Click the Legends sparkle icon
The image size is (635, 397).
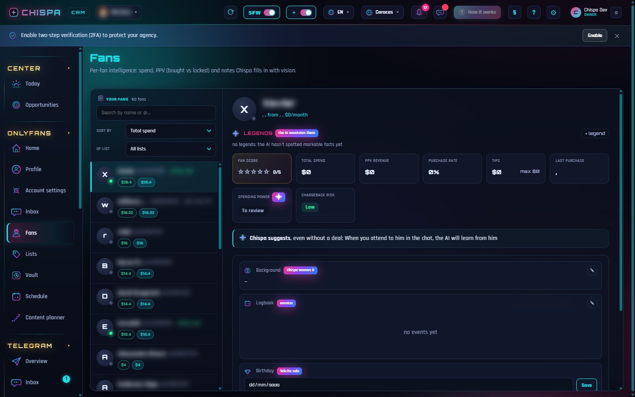point(236,133)
